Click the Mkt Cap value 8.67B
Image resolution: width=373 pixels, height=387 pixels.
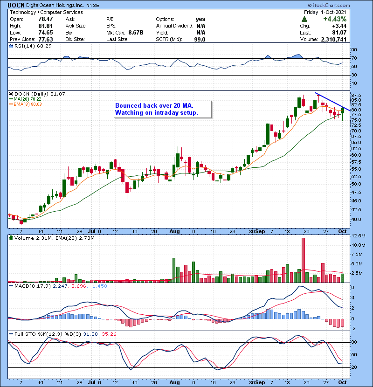[136, 32]
